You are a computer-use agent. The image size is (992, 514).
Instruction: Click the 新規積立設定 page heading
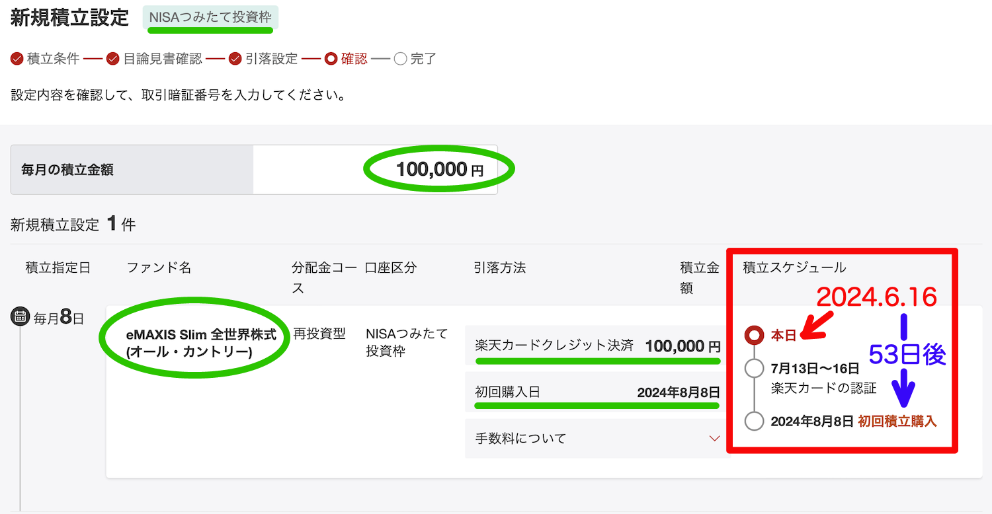tap(69, 17)
